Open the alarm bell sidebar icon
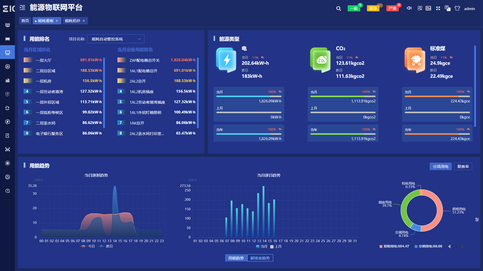Screen dimensions: 483x271 point(8,108)
